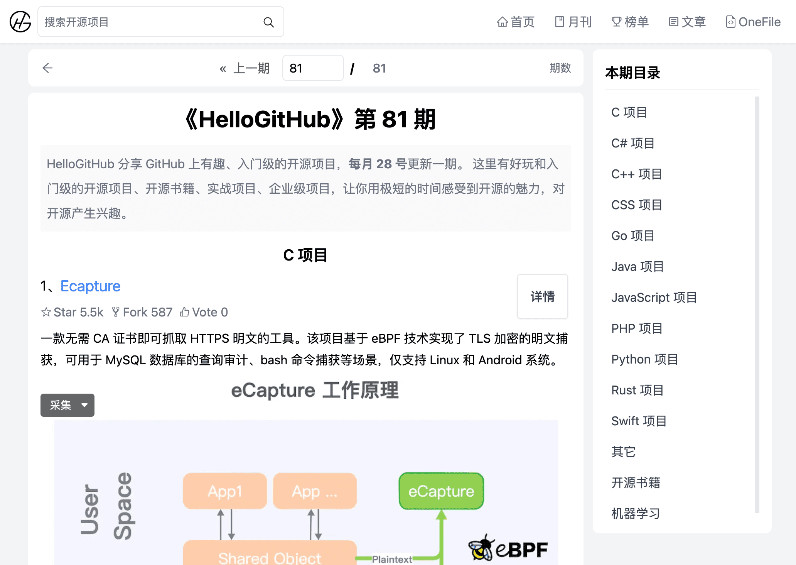Click the Star 5.5k star icon

tap(46, 312)
